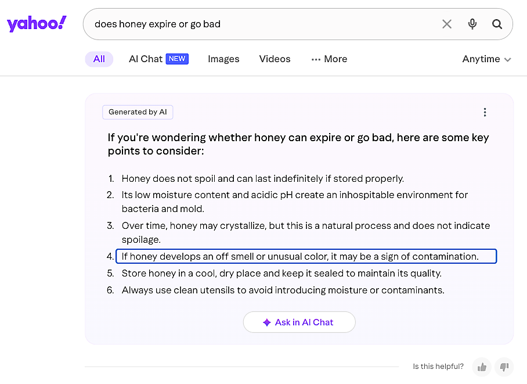Click the point about honey crystallizing
The width and height of the screenshot is (527, 384).
click(x=306, y=232)
